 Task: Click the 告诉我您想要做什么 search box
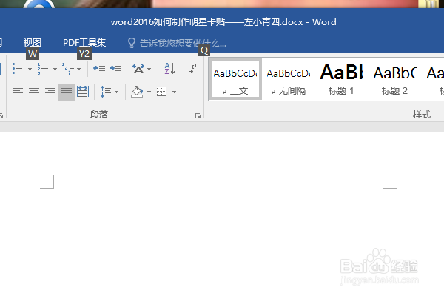(x=183, y=44)
